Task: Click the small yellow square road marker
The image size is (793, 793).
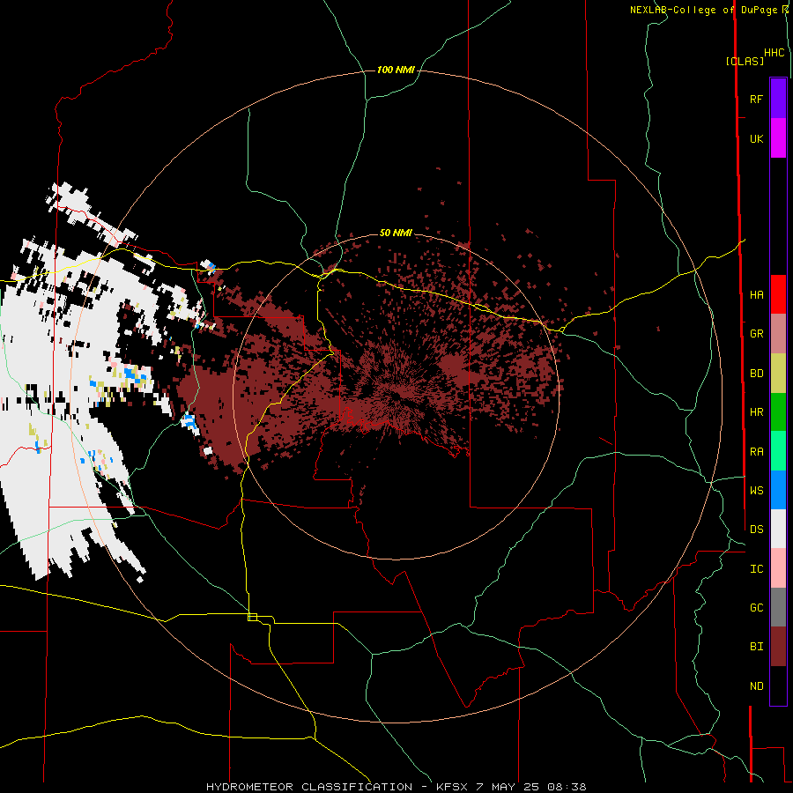Action: (x=252, y=617)
